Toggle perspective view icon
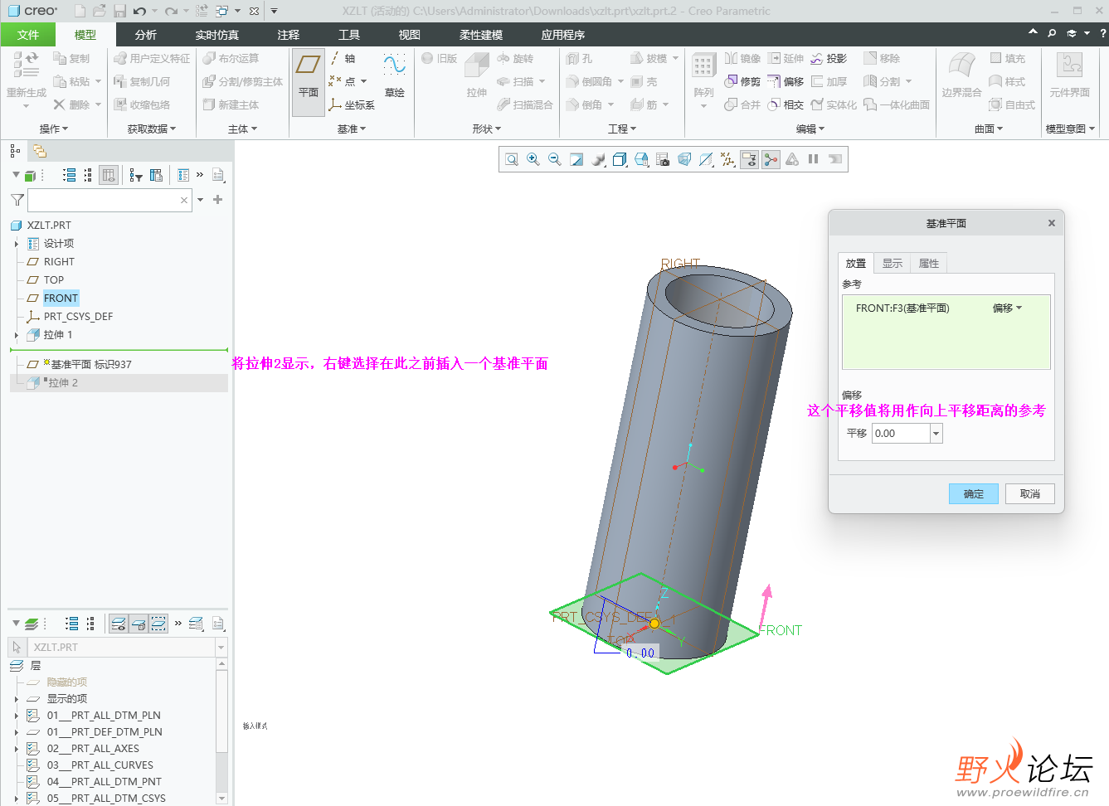The height and width of the screenshot is (806, 1109). point(684,159)
